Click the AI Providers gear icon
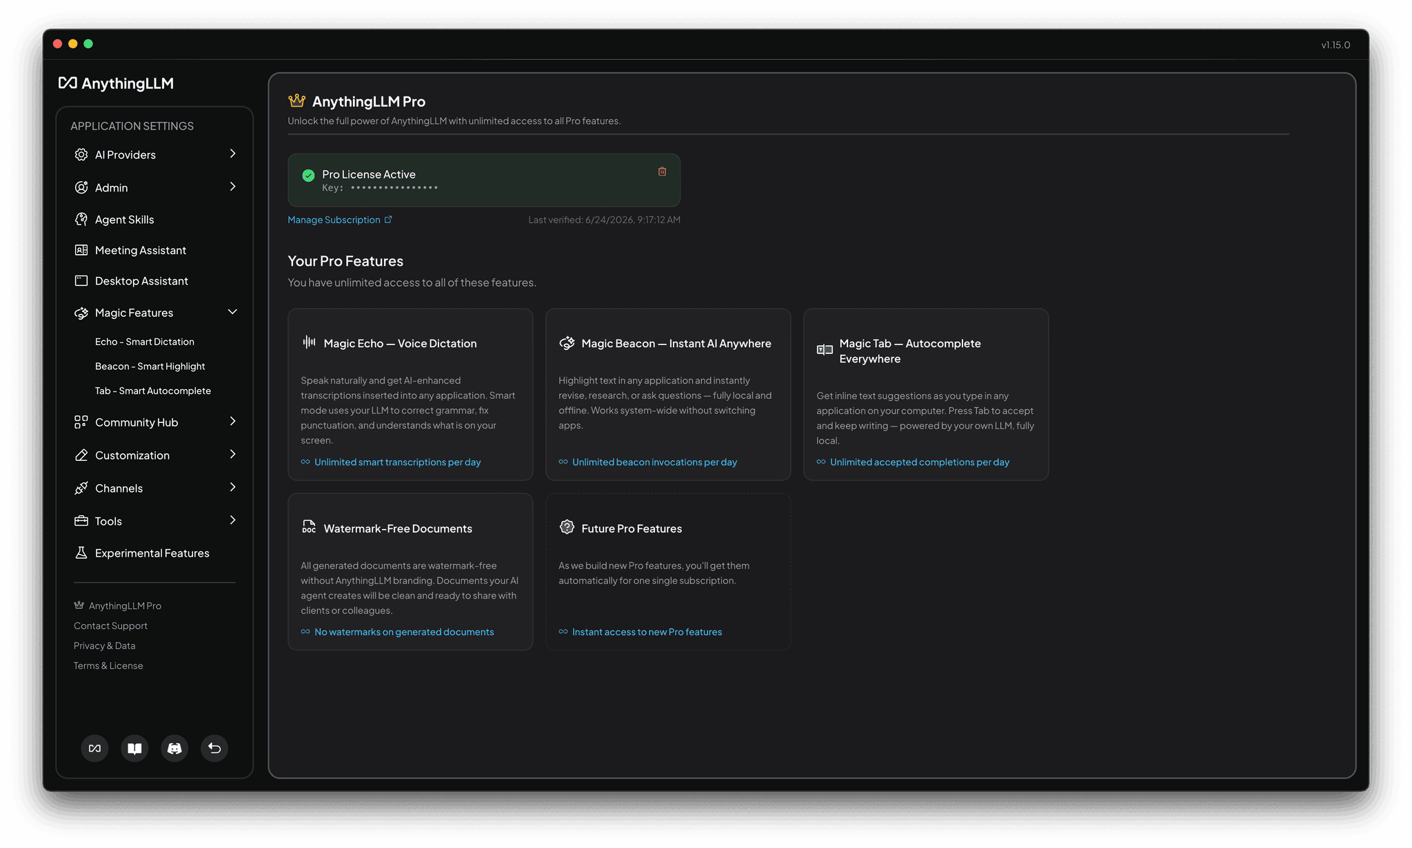Image resolution: width=1412 pixels, height=848 pixels. point(81,154)
